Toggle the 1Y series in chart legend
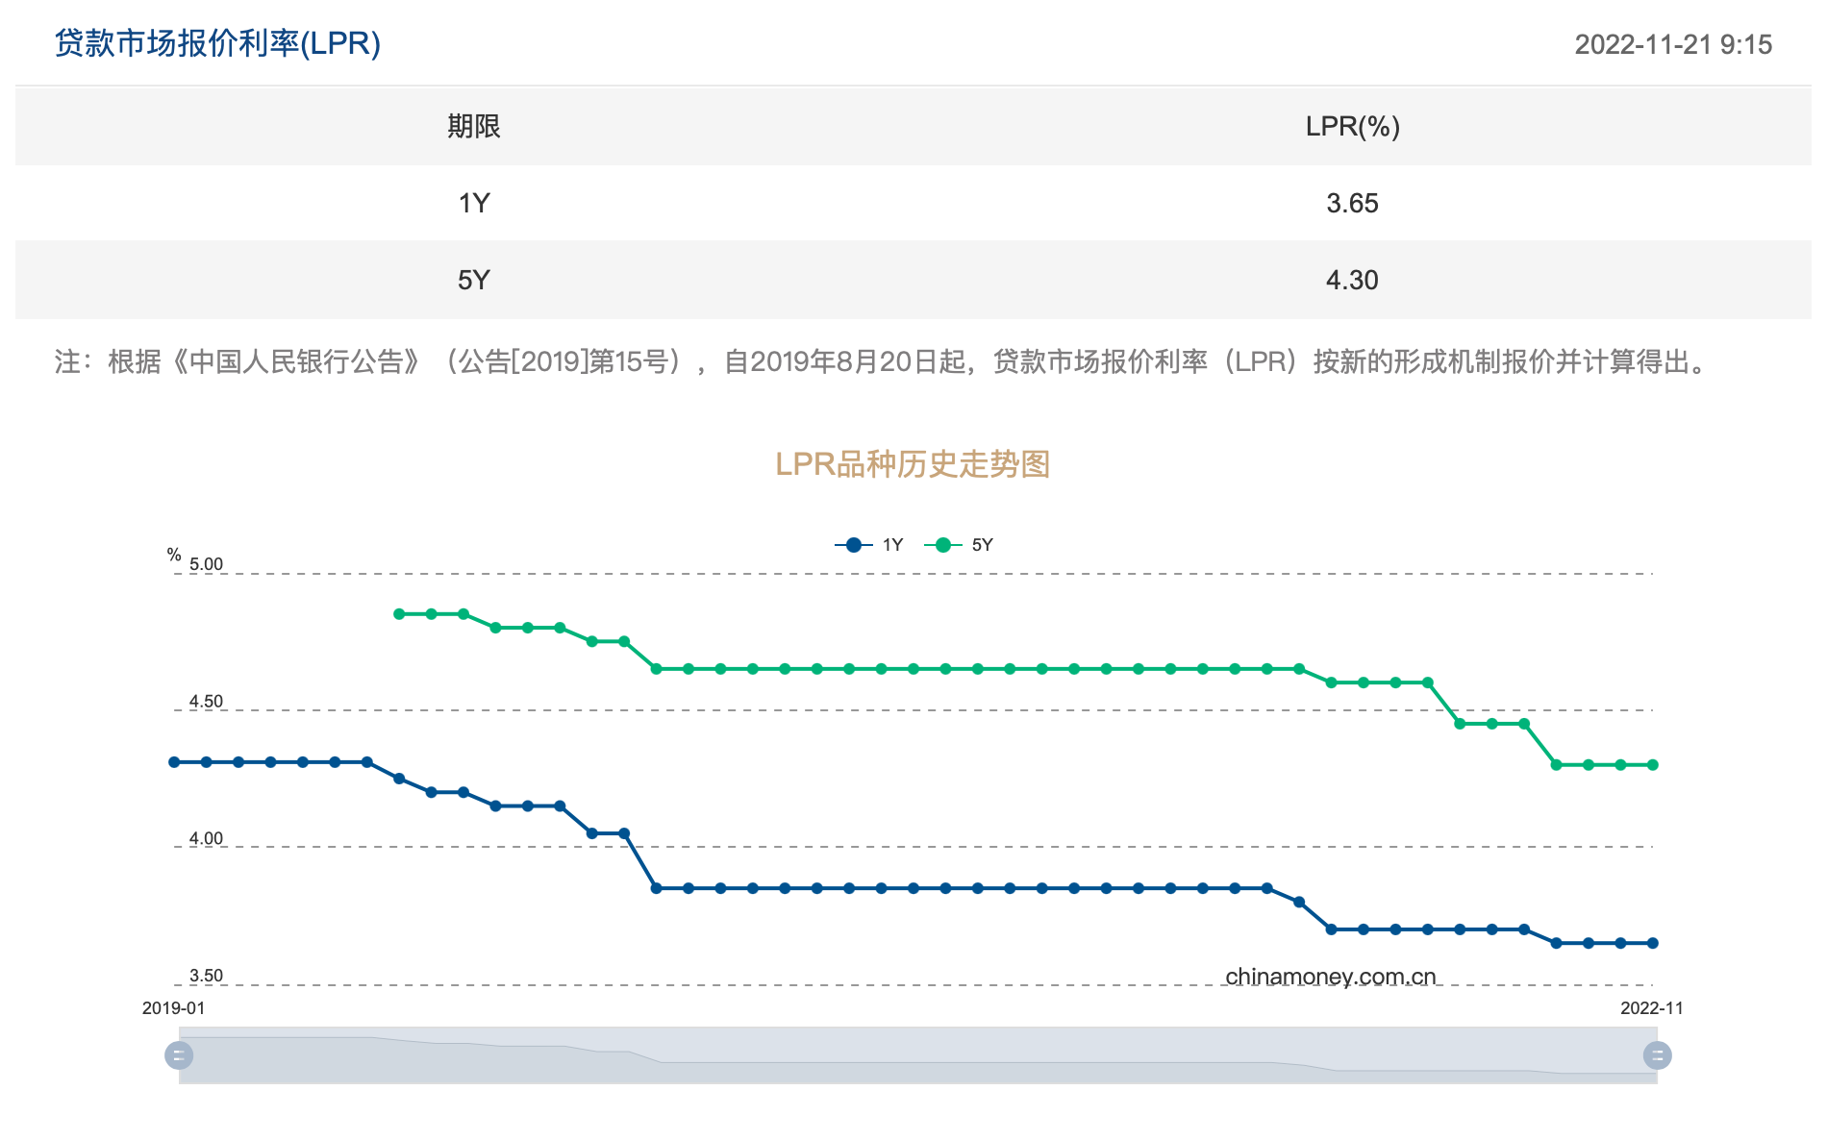This screenshot has width=1827, height=1140. [869, 545]
